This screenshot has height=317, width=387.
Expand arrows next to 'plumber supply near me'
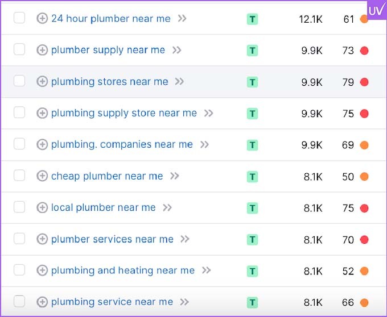177,50
